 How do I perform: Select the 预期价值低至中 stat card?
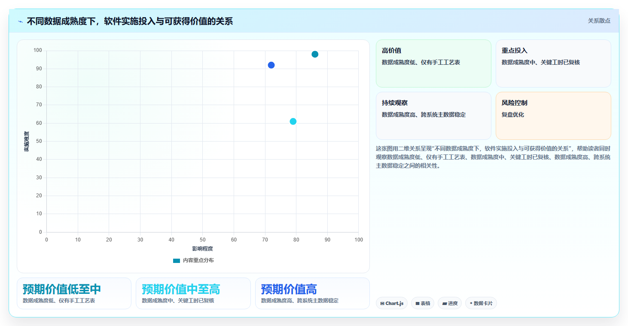point(74,293)
